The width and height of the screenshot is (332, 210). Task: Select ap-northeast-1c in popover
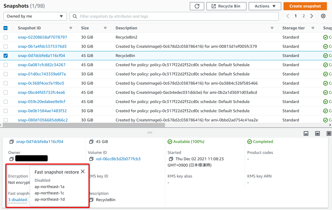click(49, 193)
